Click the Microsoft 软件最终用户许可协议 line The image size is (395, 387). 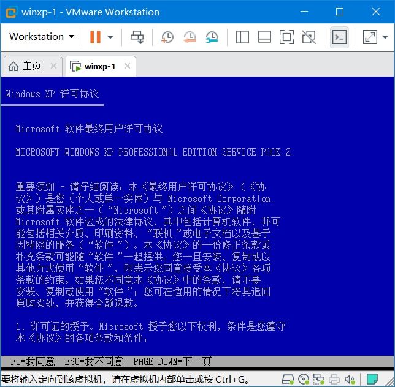(x=89, y=129)
